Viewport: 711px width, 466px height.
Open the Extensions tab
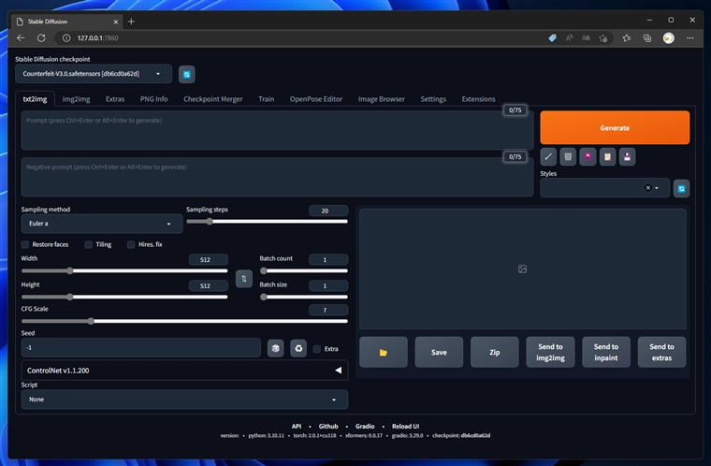pyautogui.click(x=478, y=99)
